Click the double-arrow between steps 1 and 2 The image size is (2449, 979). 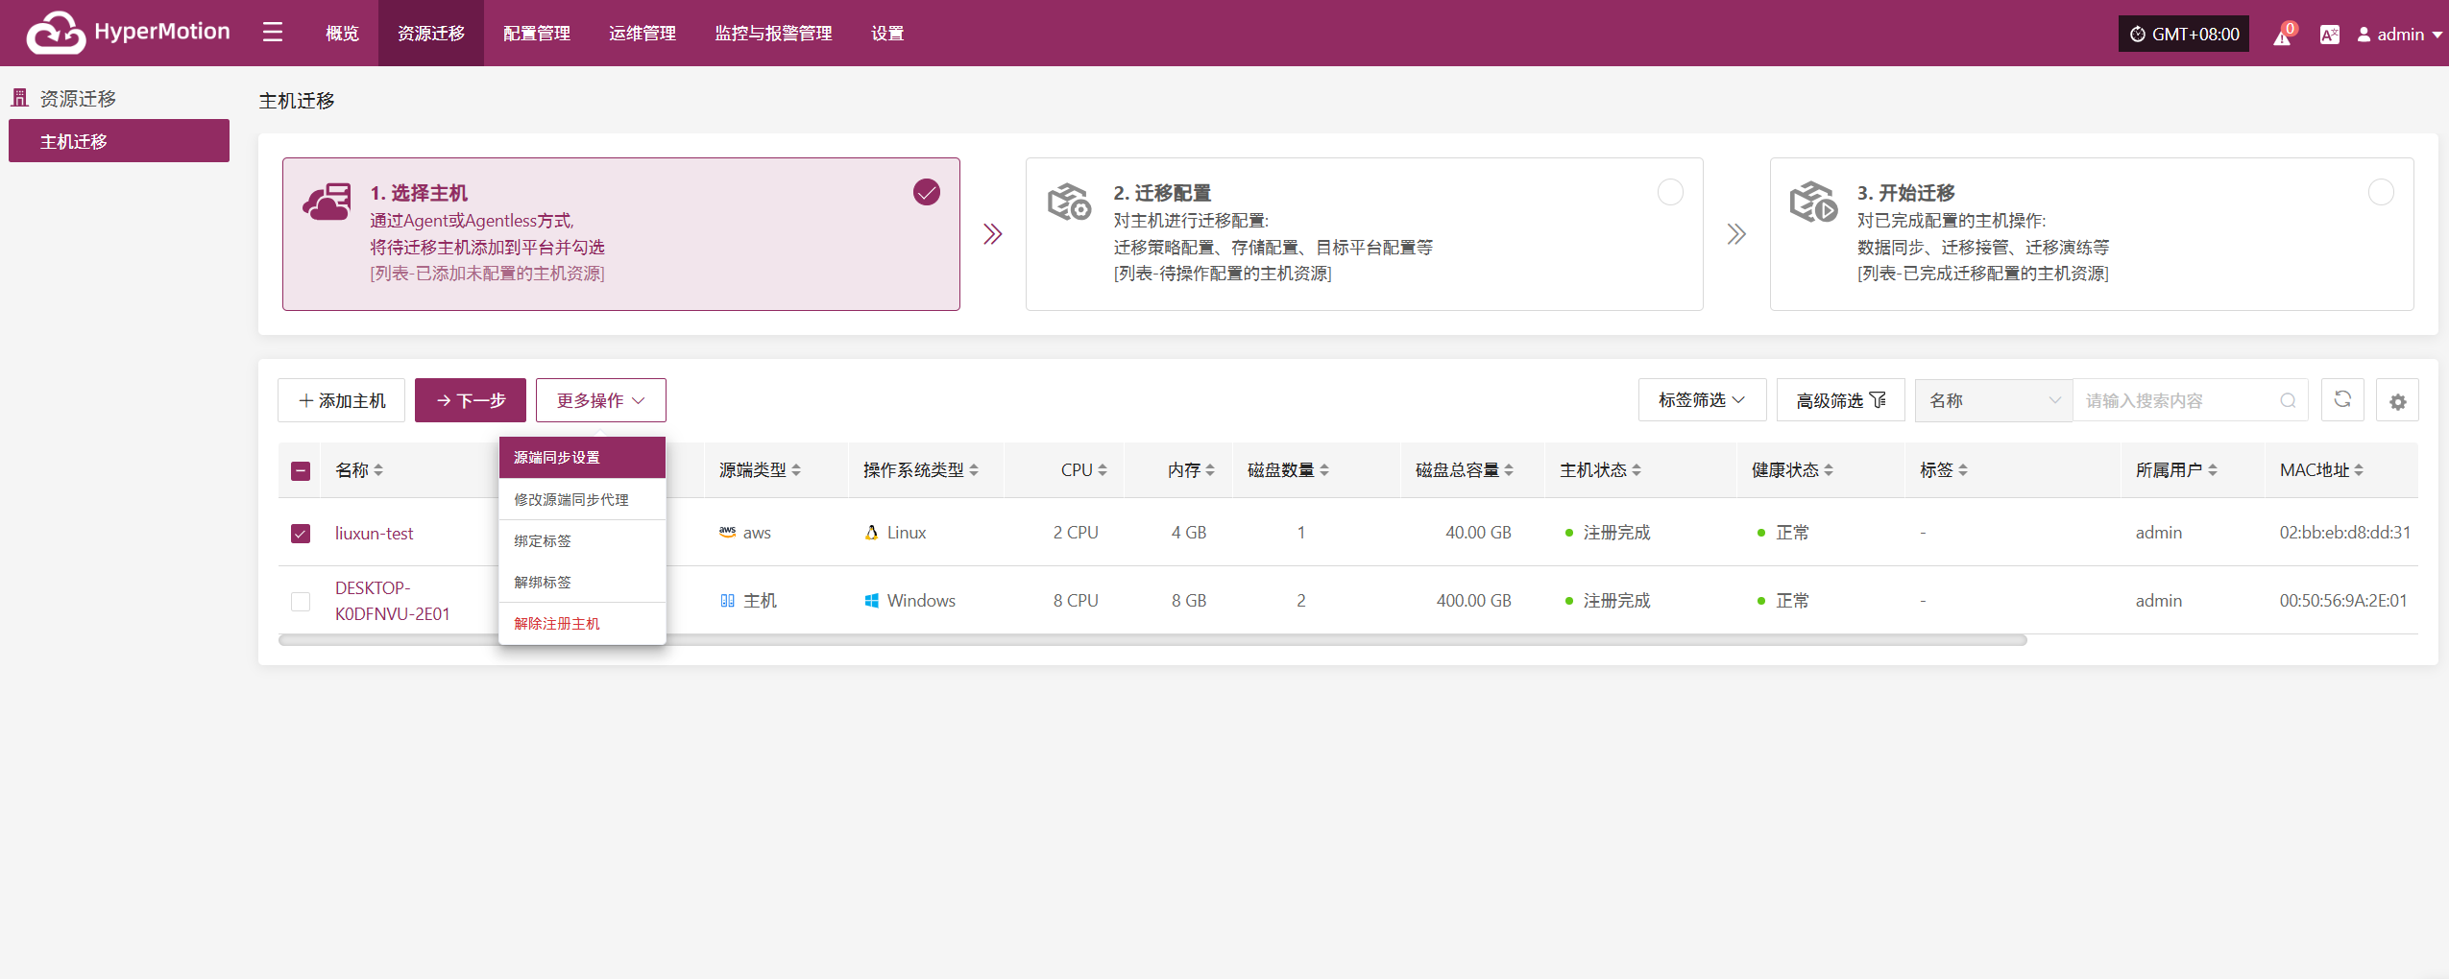(x=993, y=234)
